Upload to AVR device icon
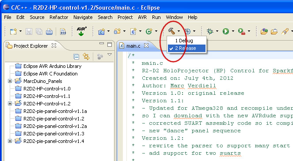Viewport: 293px width, 161px height. (x=81, y=31)
